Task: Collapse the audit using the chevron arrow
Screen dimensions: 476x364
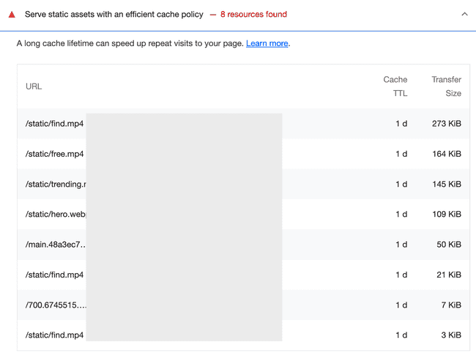Action: click(464, 15)
